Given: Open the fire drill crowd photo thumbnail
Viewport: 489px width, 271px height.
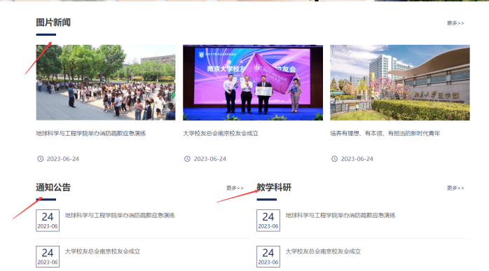Looking at the screenshot, I should (106, 83).
